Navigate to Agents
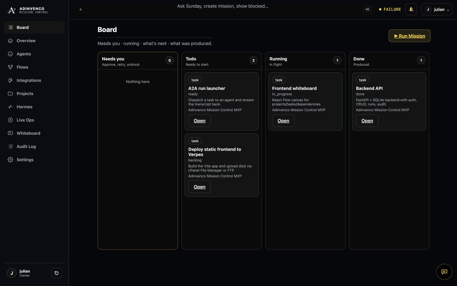 click(34, 54)
